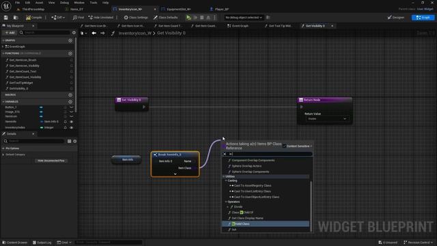Collapse the Functions section
437x246 pixels.
[x=3, y=53]
